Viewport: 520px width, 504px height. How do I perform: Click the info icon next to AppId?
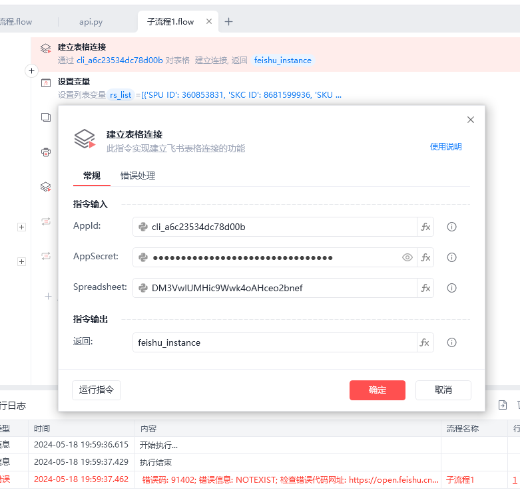point(451,227)
